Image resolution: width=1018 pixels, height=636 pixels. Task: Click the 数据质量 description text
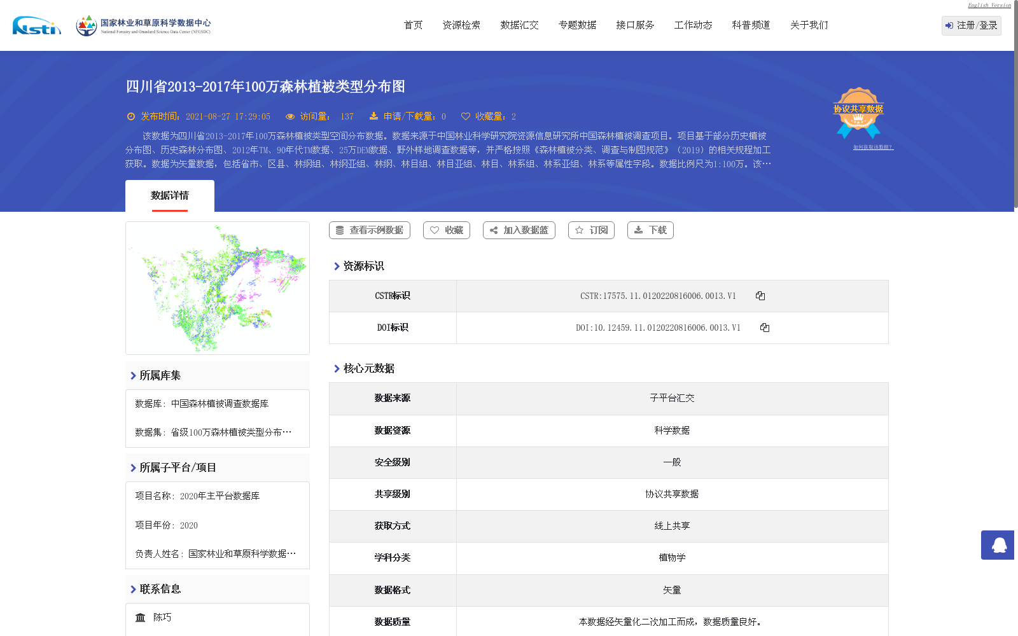(672, 622)
